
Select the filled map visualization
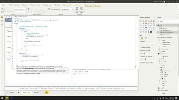point(143,27)
